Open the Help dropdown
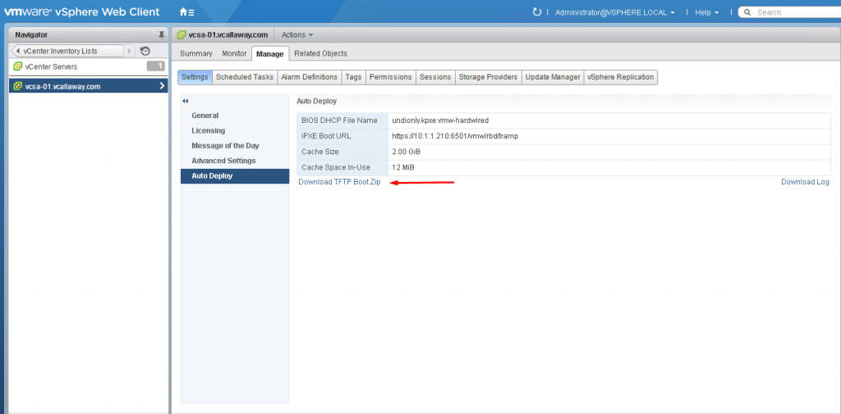The height and width of the screenshot is (414, 841). tap(706, 12)
